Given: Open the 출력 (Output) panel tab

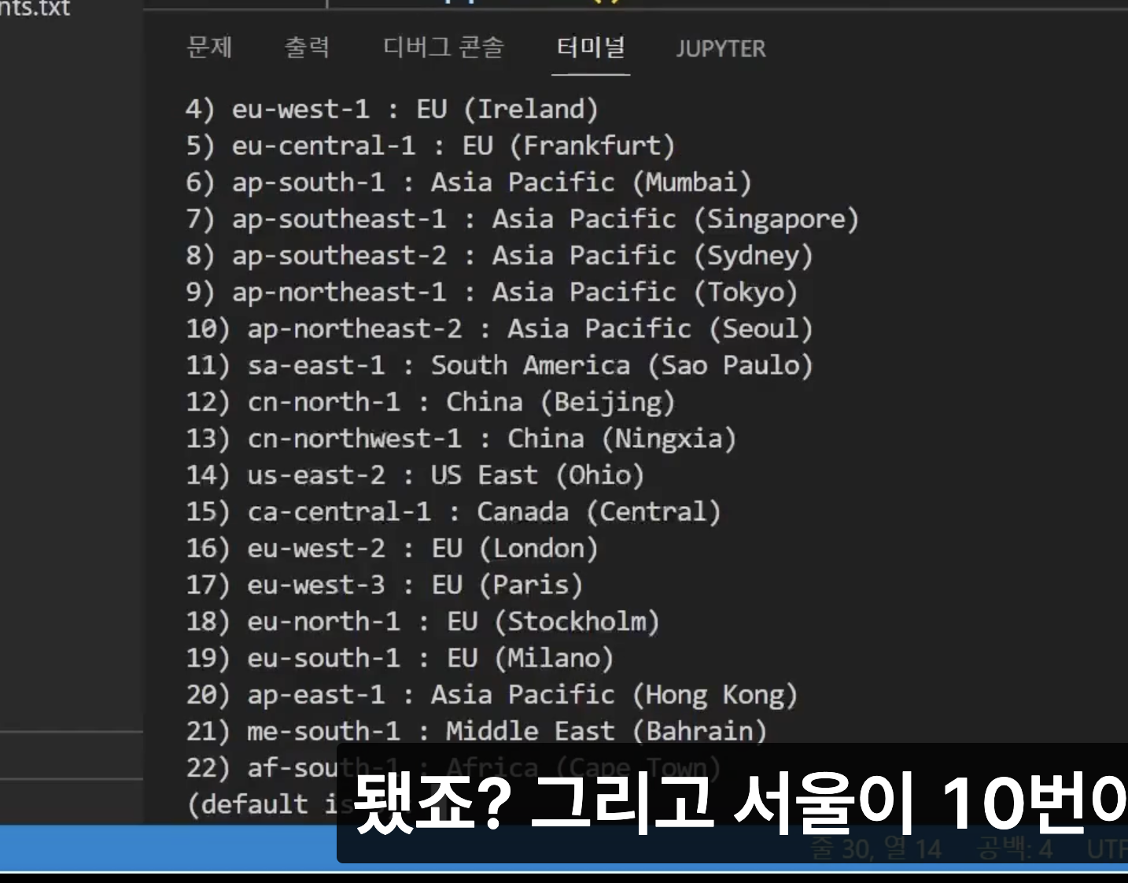Looking at the screenshot, I should [307, 47].
